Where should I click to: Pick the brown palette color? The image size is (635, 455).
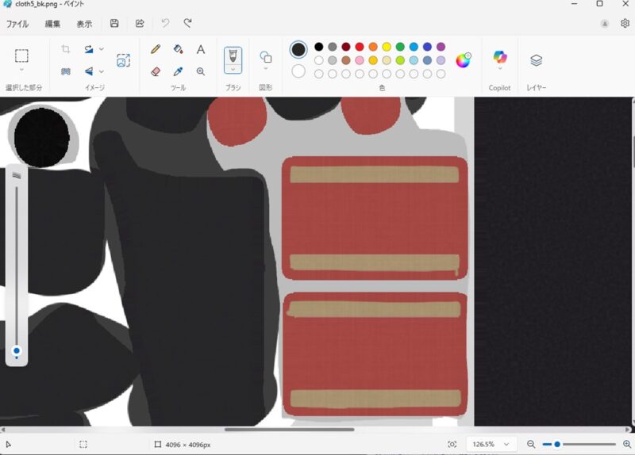click(346, 60)
